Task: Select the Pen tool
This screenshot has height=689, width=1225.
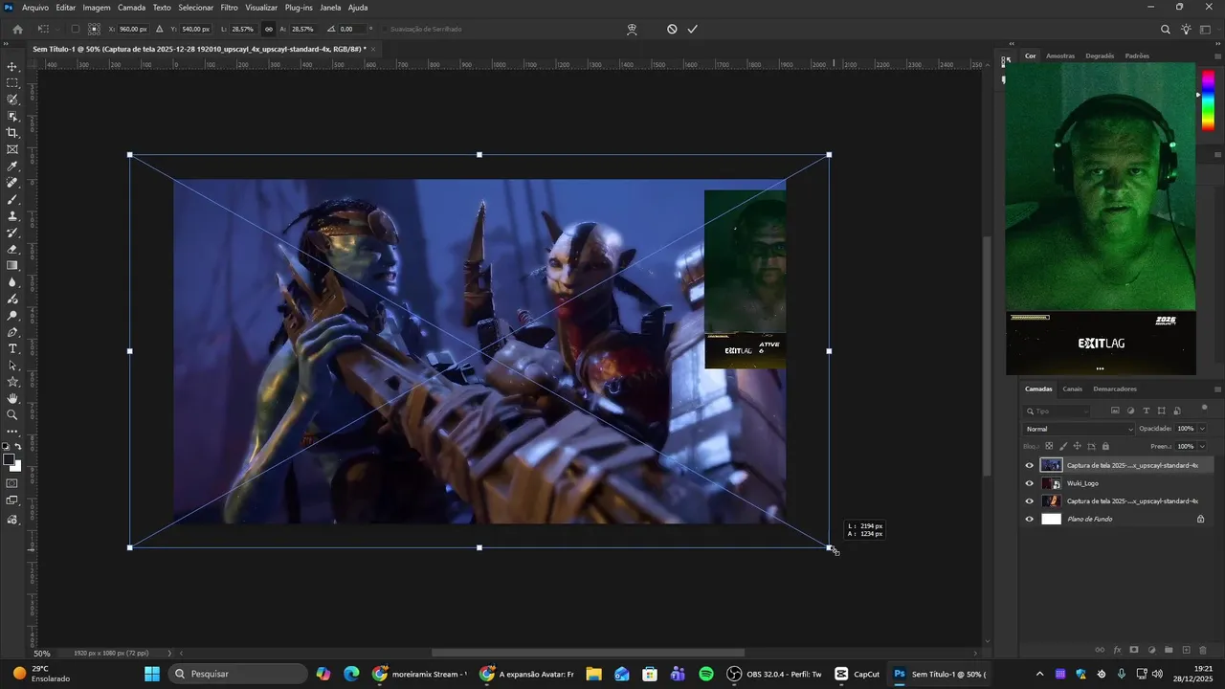Action: tap(12, 332)
